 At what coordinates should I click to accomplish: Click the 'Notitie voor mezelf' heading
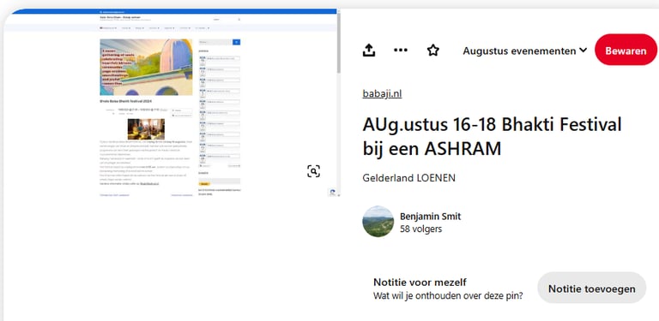coord(420,282)
